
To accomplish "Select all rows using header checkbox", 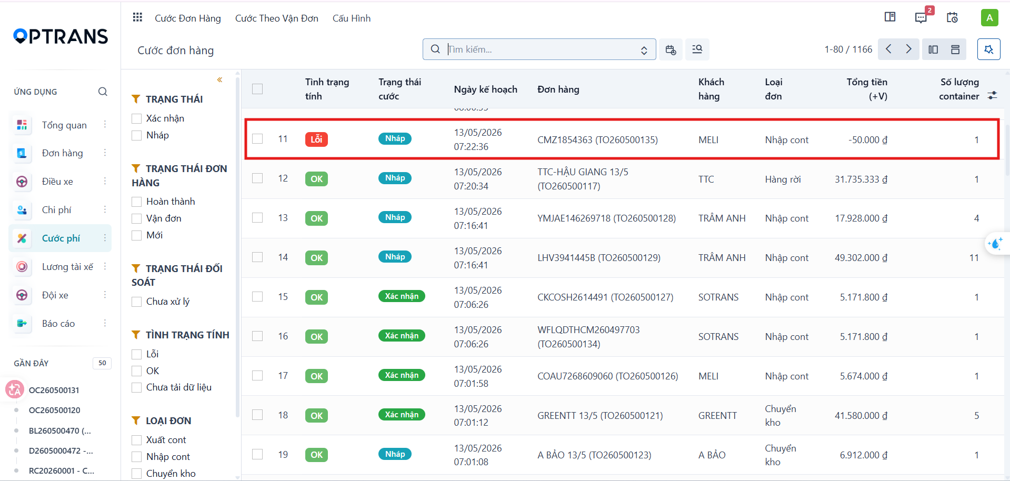I will pyautogui.click(x=257, y=89).
